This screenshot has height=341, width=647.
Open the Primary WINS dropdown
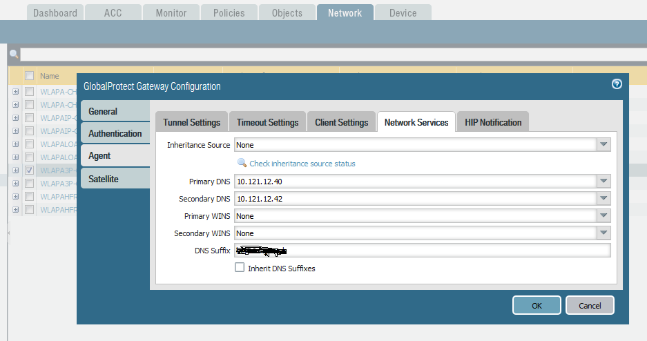pos(603,215)
